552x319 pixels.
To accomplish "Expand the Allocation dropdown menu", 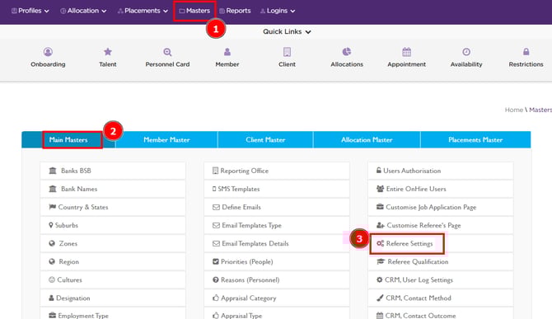I will point(83,11).
